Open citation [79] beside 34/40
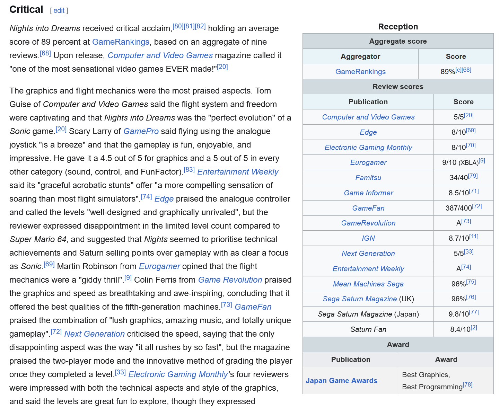The width and height of the screenshot is (500, 408). [473, 176]
